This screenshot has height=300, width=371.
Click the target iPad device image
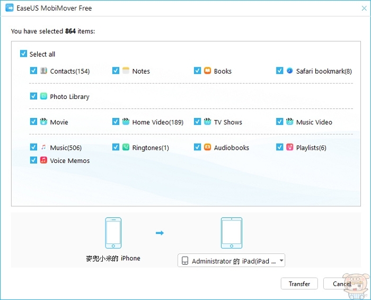(231, 233)
